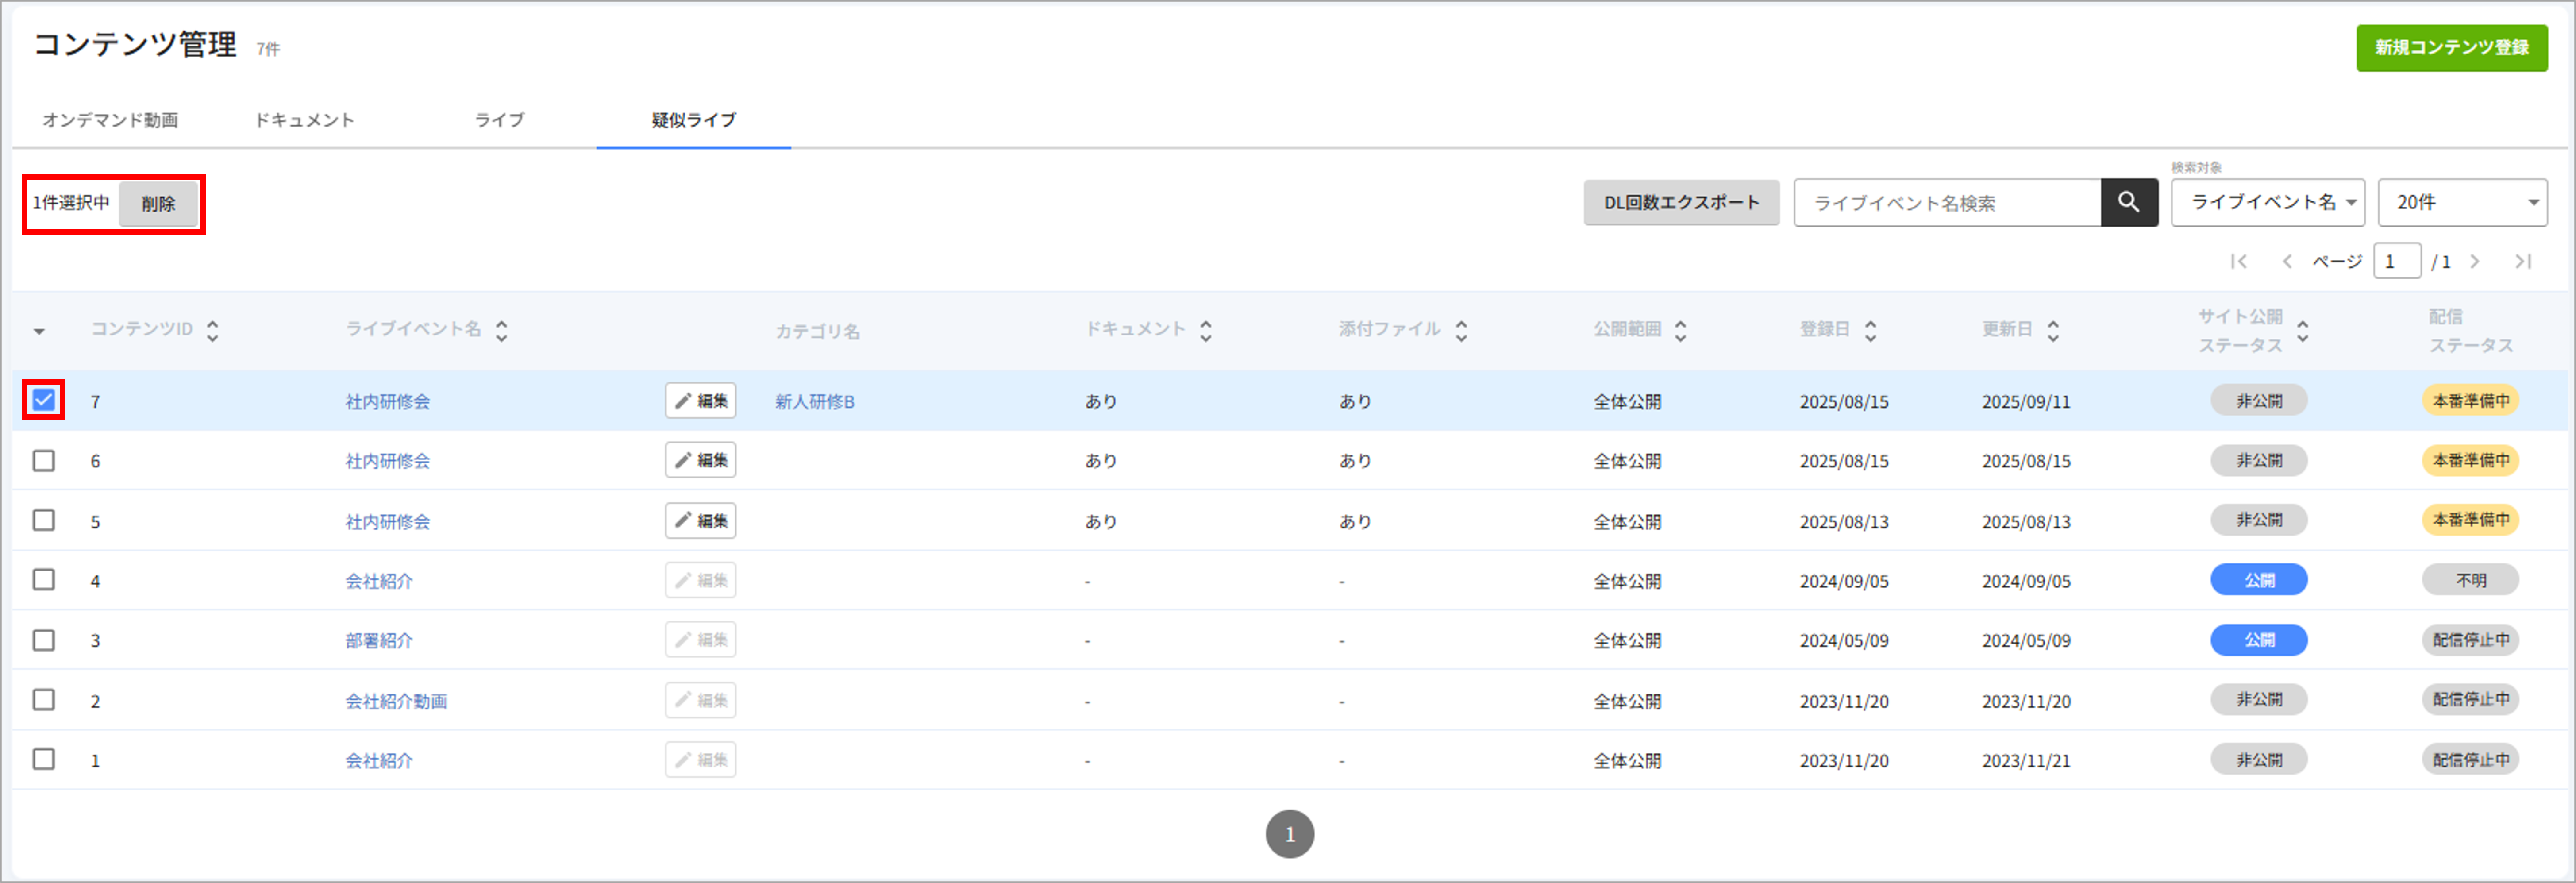Click the page 1 pagination circle

[x=1289, y=834]
